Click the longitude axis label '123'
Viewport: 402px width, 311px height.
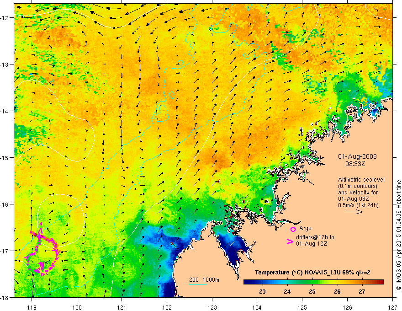pyautogui.click(x=212, y=307)
